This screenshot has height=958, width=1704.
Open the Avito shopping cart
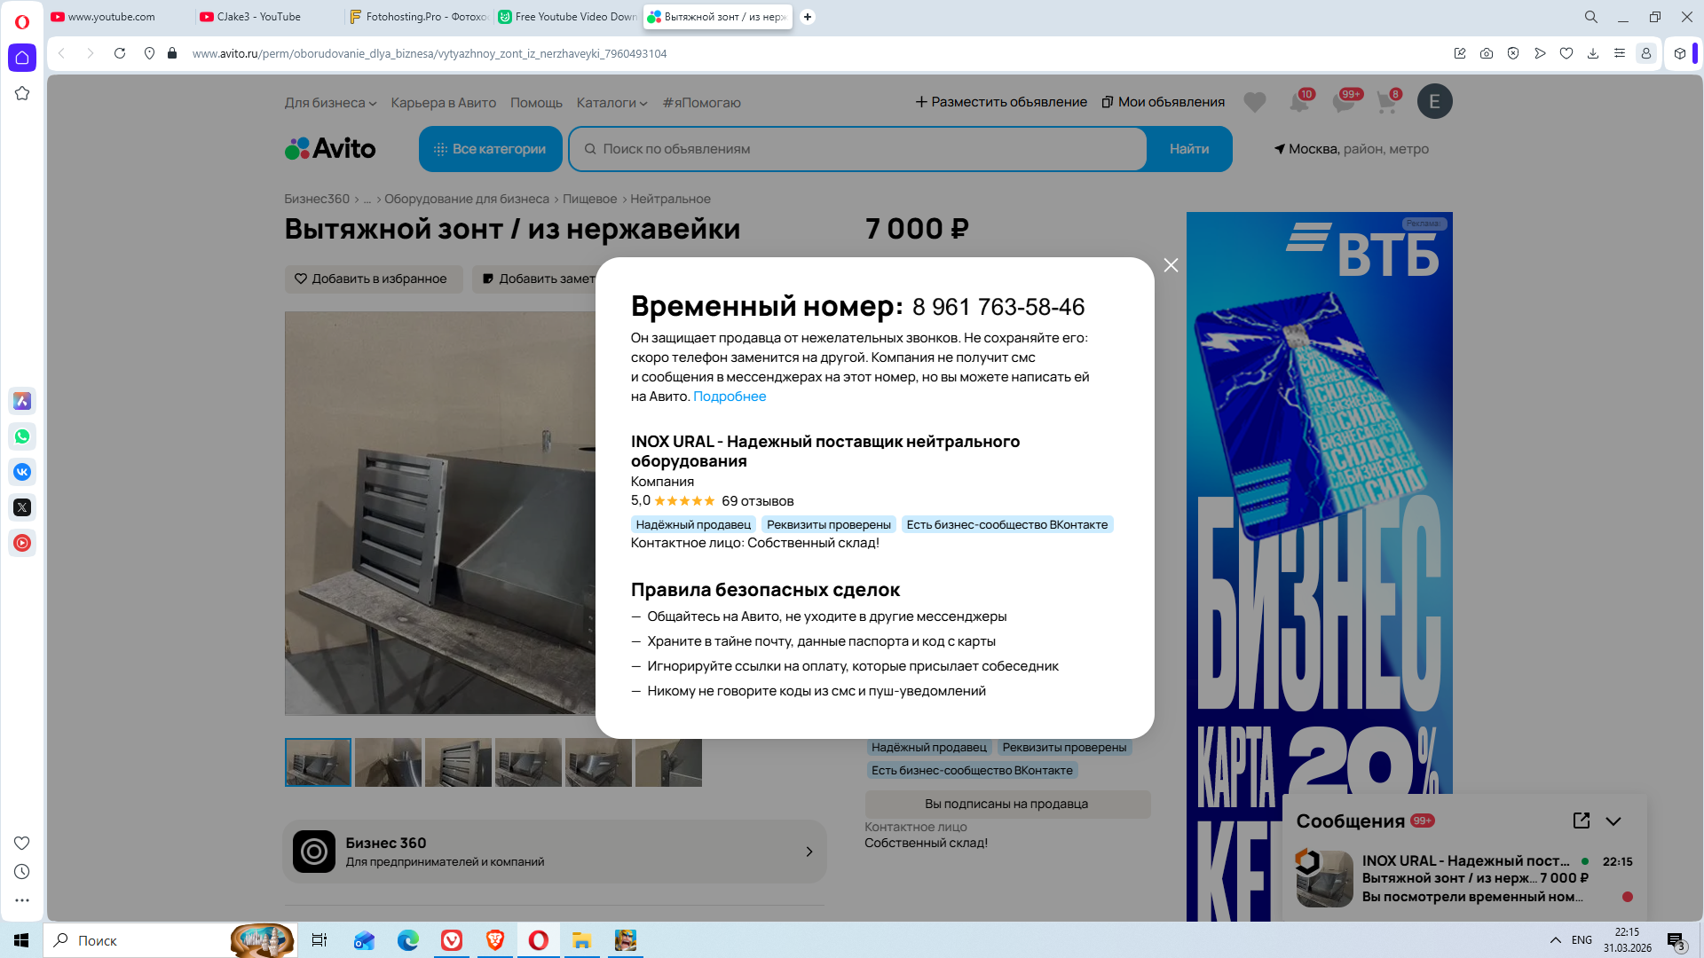coord(1385,102)
